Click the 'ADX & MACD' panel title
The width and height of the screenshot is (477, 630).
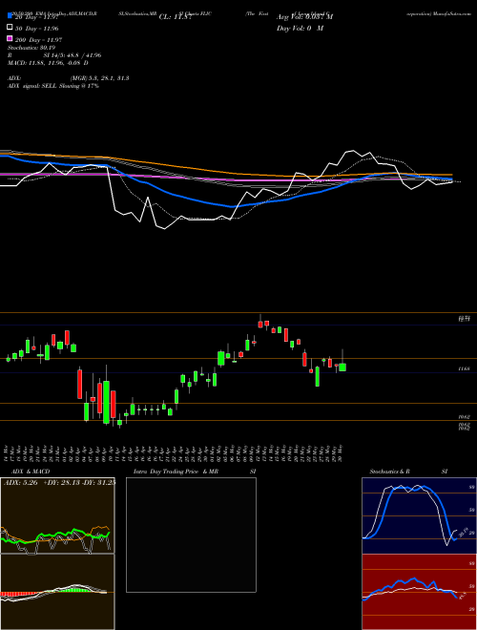pos(31,472)
